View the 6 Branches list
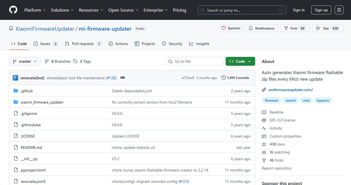Screen dimensions: 351x185 tap(58, 61)
